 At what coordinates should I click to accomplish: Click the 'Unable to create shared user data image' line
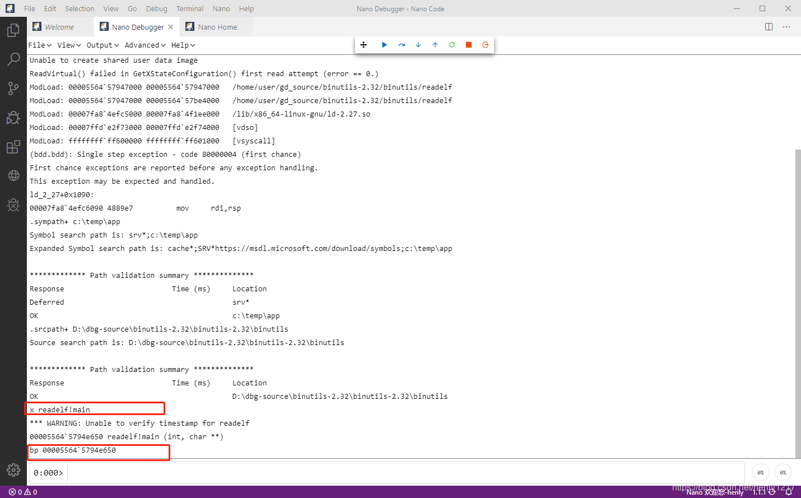(114, 60)
